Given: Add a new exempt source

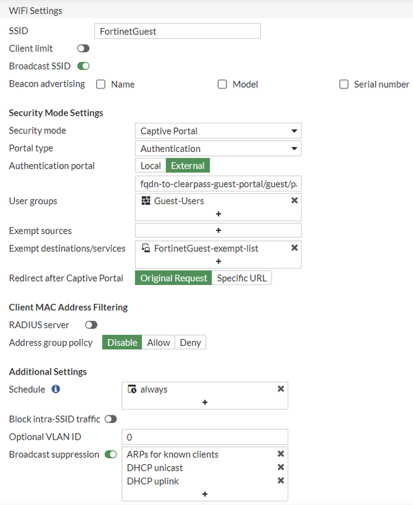Looking at the screenshot, I should pyautogui.click(x=218, y=230).
